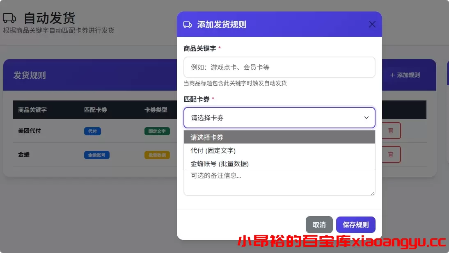The width and height of the screenshot is (449, 253).
Task: Click the 保存规则 button
Action: point(355,225)
